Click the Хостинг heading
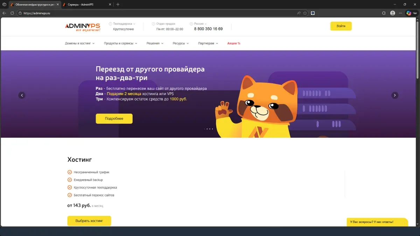 [79, 160]
